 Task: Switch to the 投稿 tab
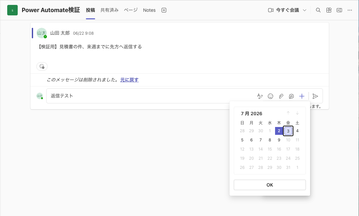tap(90, 10)
